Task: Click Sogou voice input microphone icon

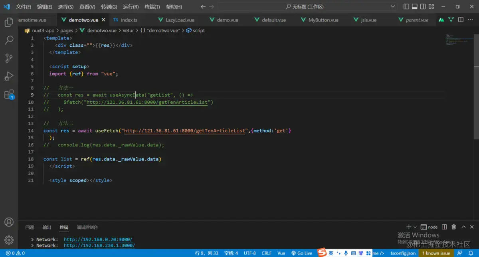Action: [x=346, y=253]
